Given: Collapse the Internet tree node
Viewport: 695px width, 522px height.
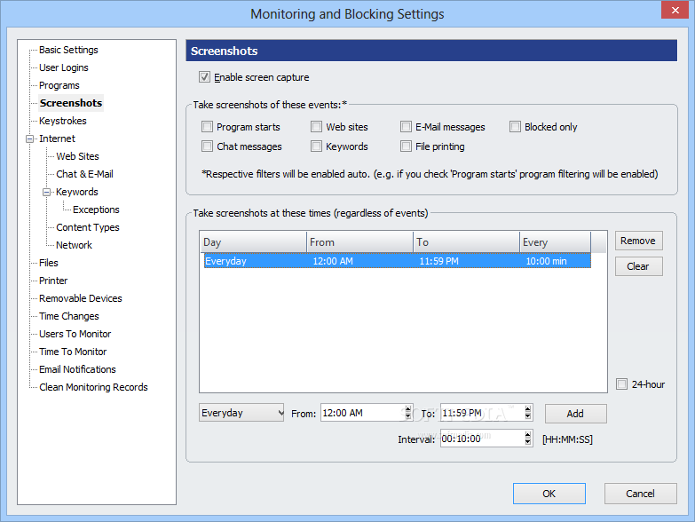Looking at the screenshot, I should (29, 138).
